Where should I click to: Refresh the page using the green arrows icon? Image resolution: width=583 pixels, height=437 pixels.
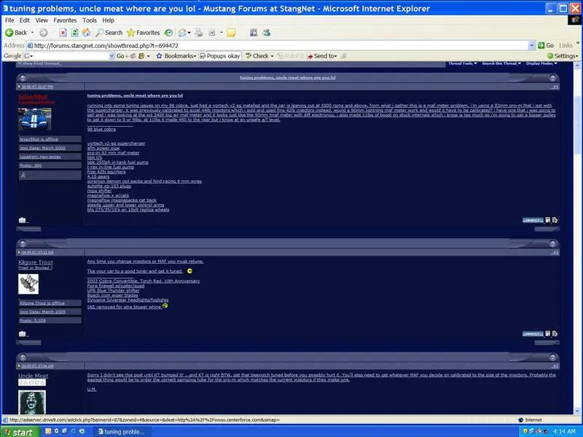coord(74,33)
